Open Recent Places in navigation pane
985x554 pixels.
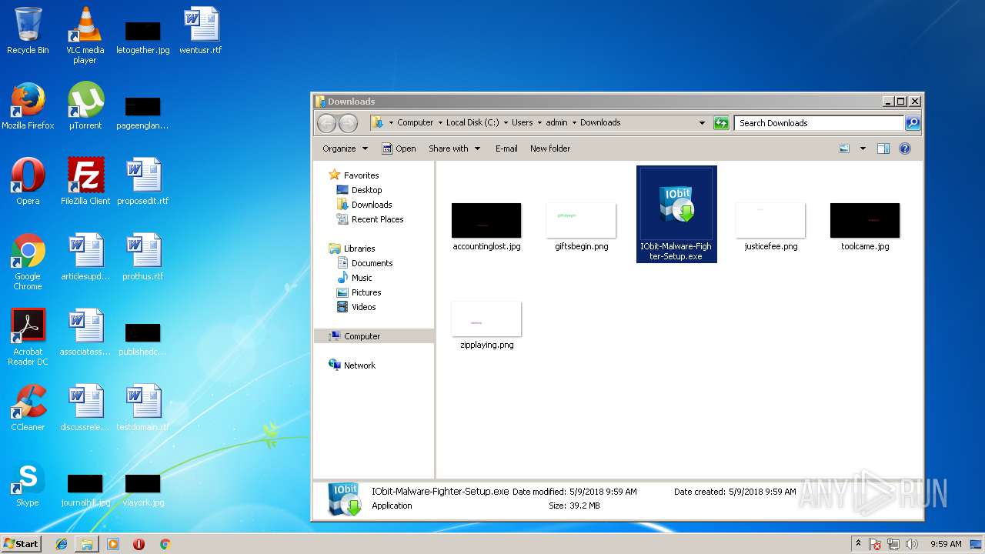377,219
